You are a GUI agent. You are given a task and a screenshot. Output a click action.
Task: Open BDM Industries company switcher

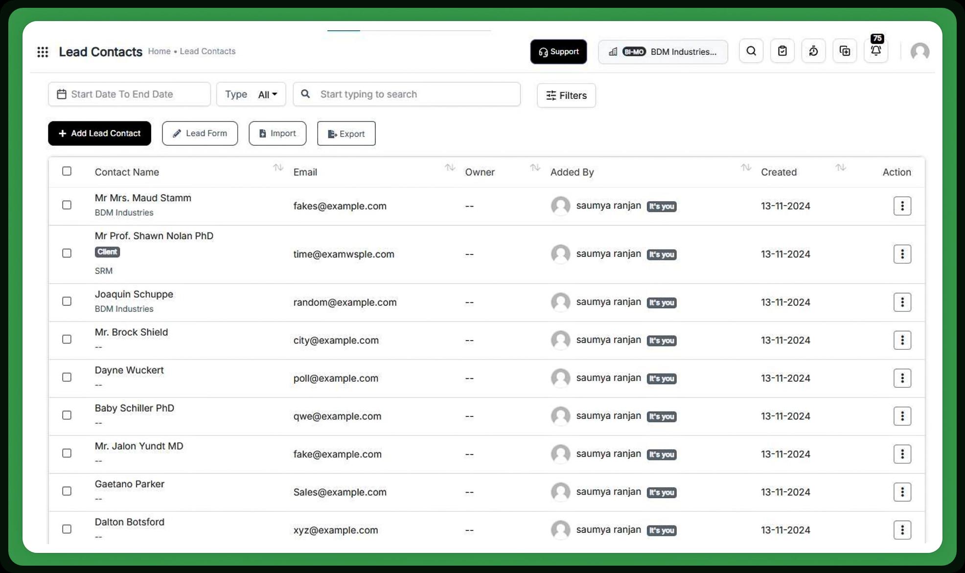pos(663,52)
